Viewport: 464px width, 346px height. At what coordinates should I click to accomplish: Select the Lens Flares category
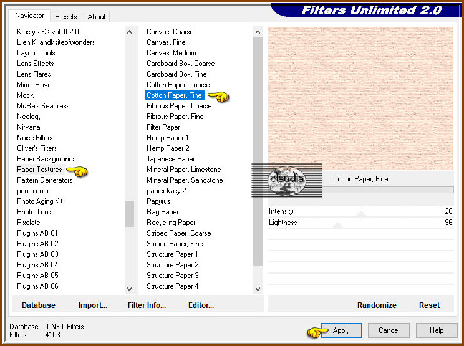[x=34, y=74]
